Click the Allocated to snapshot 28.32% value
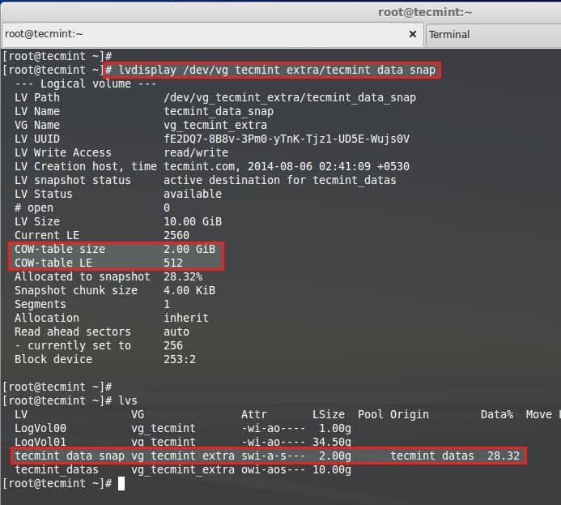The width and height of the screenshot is (561, 505). [x=182, y=276]
